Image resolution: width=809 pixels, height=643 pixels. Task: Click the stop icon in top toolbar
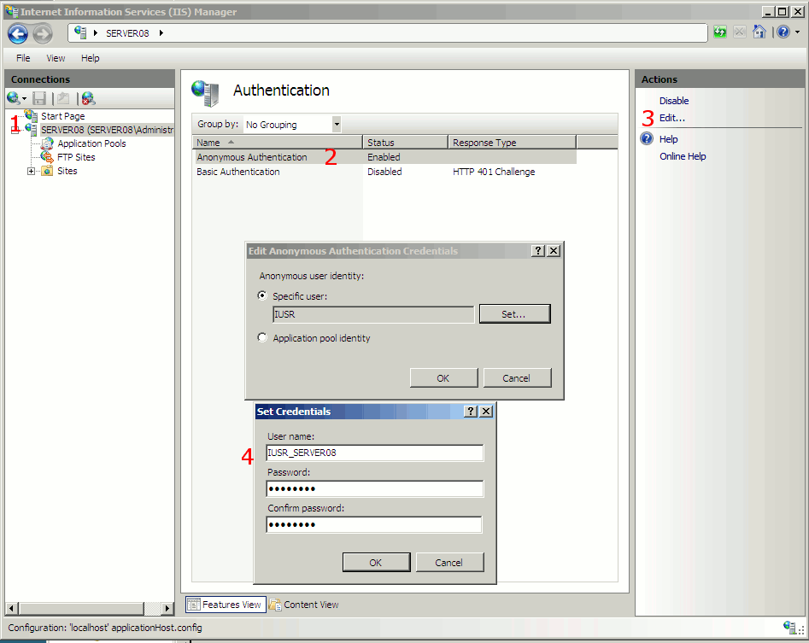(x=739, y=32)
